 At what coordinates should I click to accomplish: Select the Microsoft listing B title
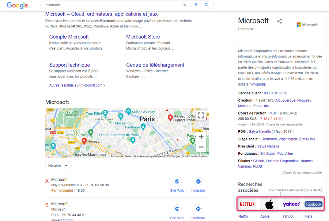[x=59, y=204]
